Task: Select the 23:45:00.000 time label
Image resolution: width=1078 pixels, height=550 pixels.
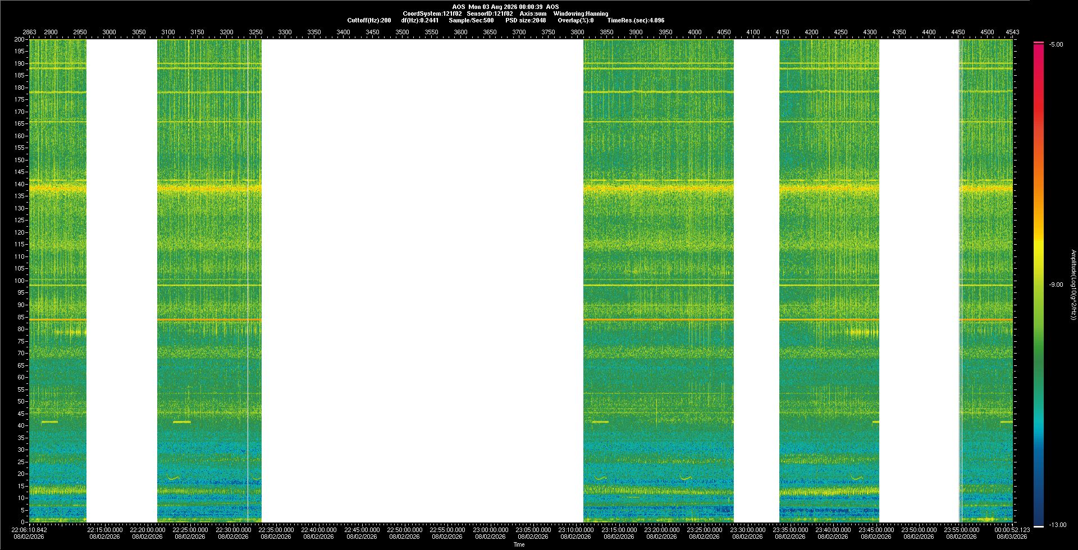Action: click(876, 529)
